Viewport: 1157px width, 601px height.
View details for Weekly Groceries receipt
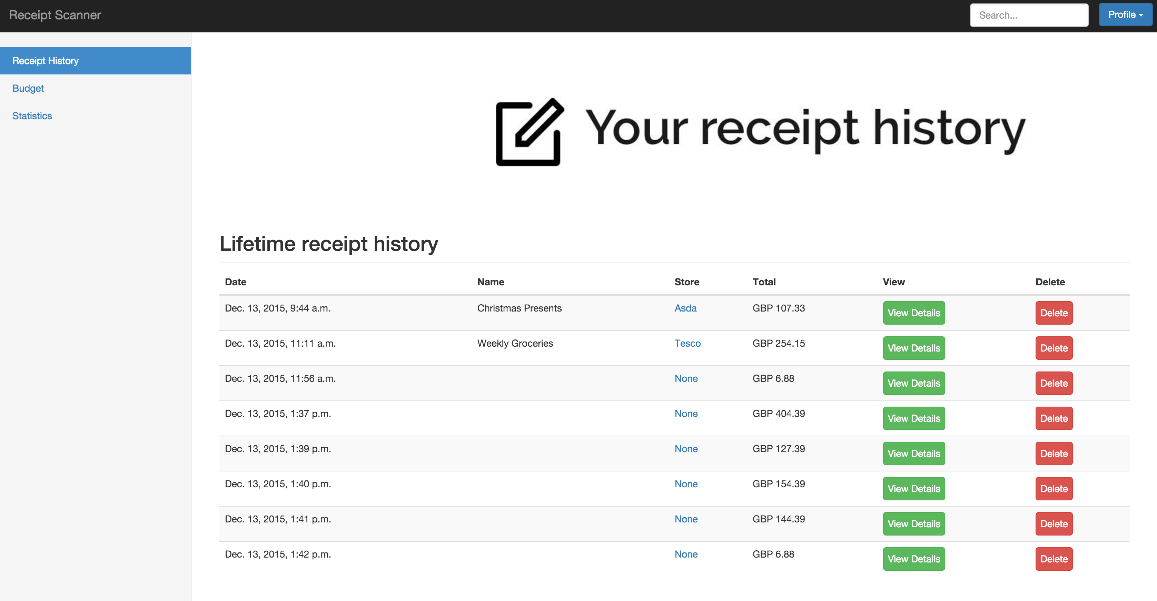(913, 348)
